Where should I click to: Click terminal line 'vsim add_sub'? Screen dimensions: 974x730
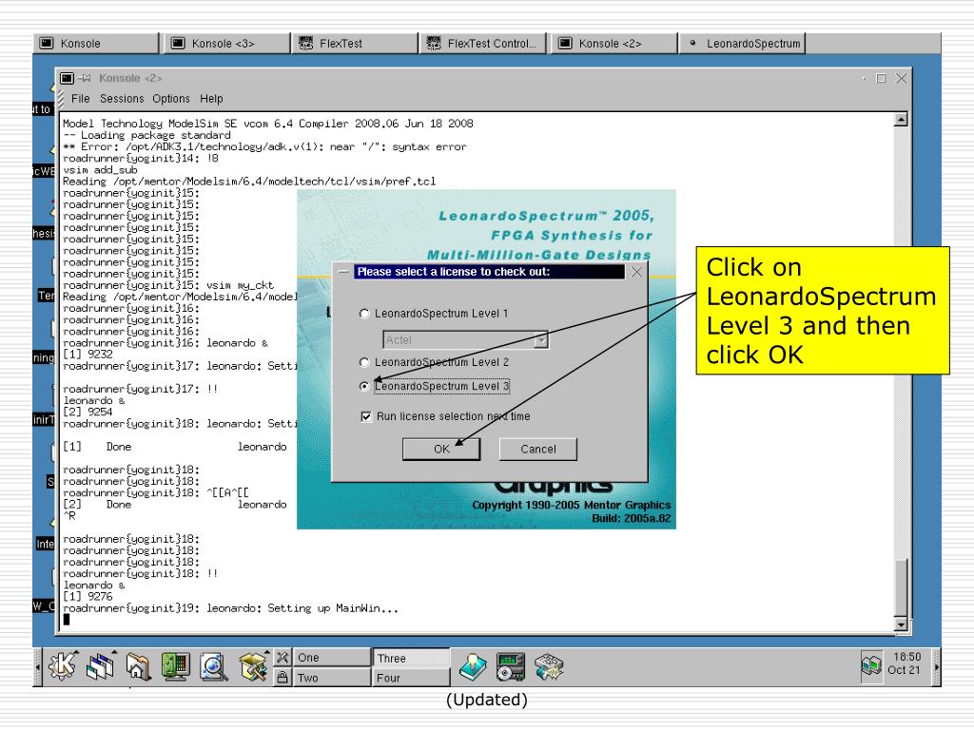[x=100, y=169]
